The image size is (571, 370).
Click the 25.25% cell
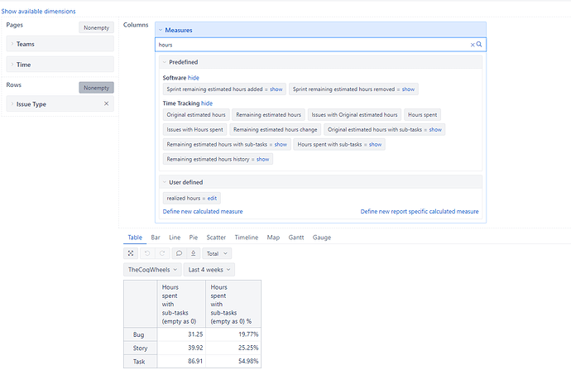233,348
